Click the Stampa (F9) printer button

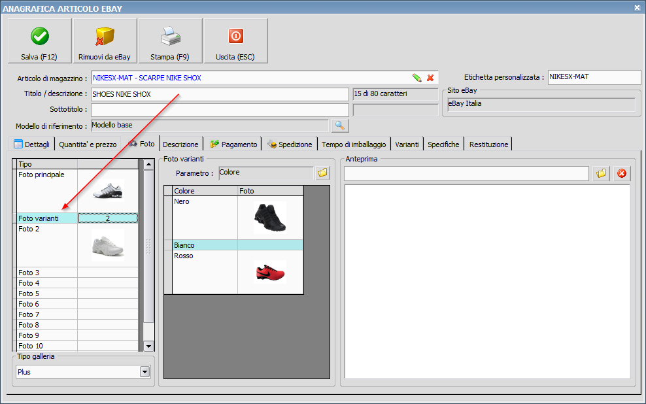(x=170, y=41)
